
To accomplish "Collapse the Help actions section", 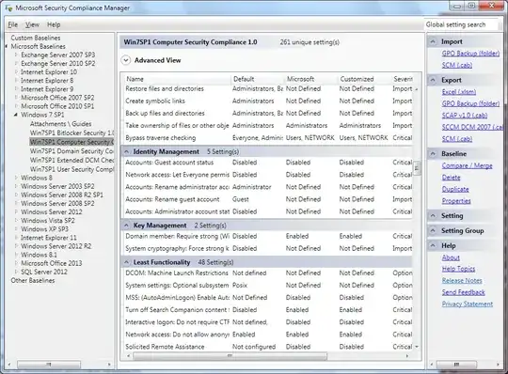I will (433, 246).
